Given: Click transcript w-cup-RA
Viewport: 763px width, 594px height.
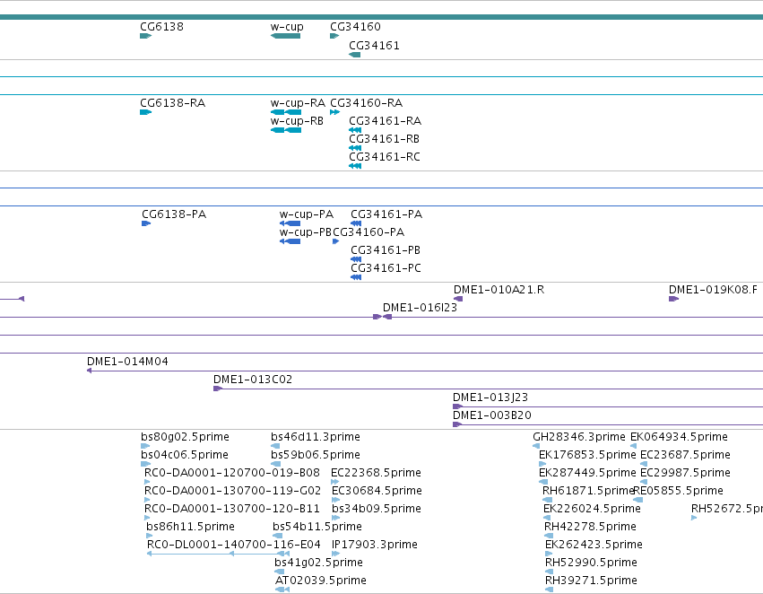Looking at the screenshot, I should [x=298, y=103].
